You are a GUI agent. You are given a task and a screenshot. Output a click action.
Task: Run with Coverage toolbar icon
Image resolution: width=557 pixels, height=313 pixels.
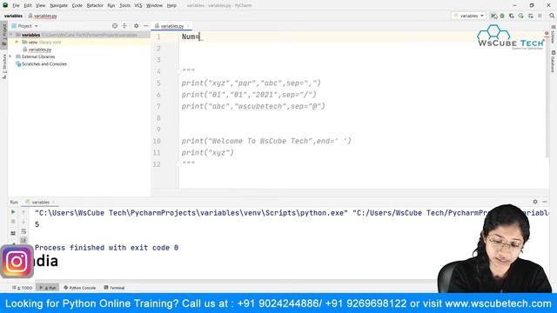pyautogui.click(x=512, y=16)
